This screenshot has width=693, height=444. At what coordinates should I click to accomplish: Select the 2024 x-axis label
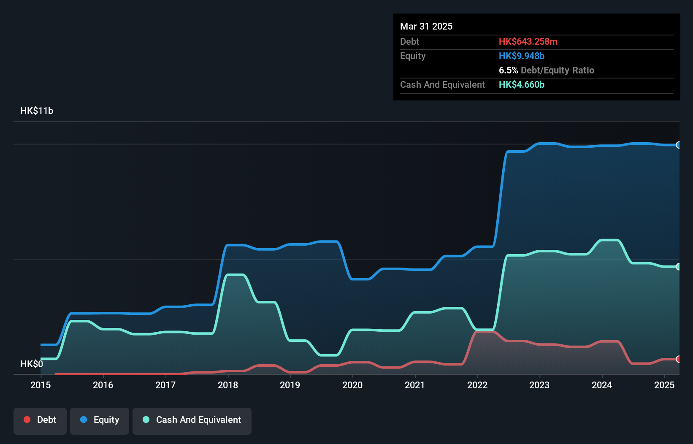pyautogui.click(x=602, y=385)
